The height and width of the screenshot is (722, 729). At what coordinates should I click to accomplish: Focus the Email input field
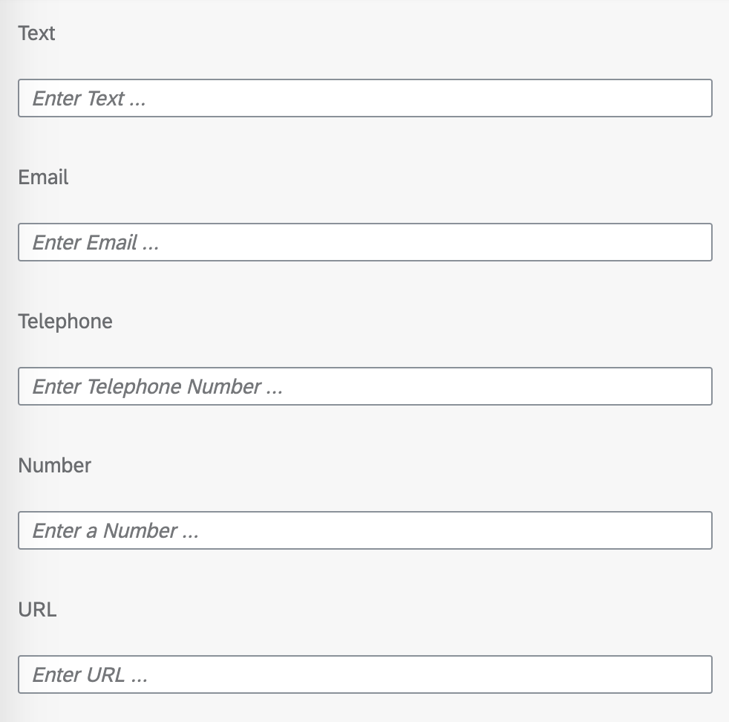click(x=365, y=242)
